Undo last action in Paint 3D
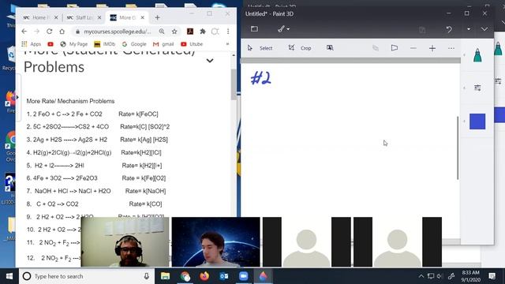505x284 pixels. 449,29
